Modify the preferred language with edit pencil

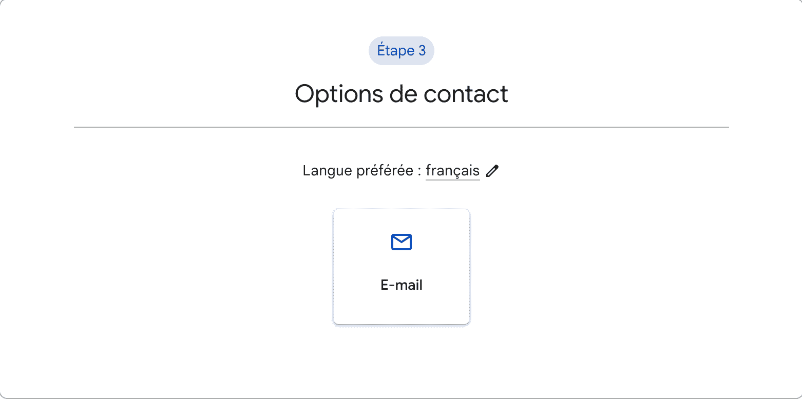pyautogui.click(x=492, y=171)
